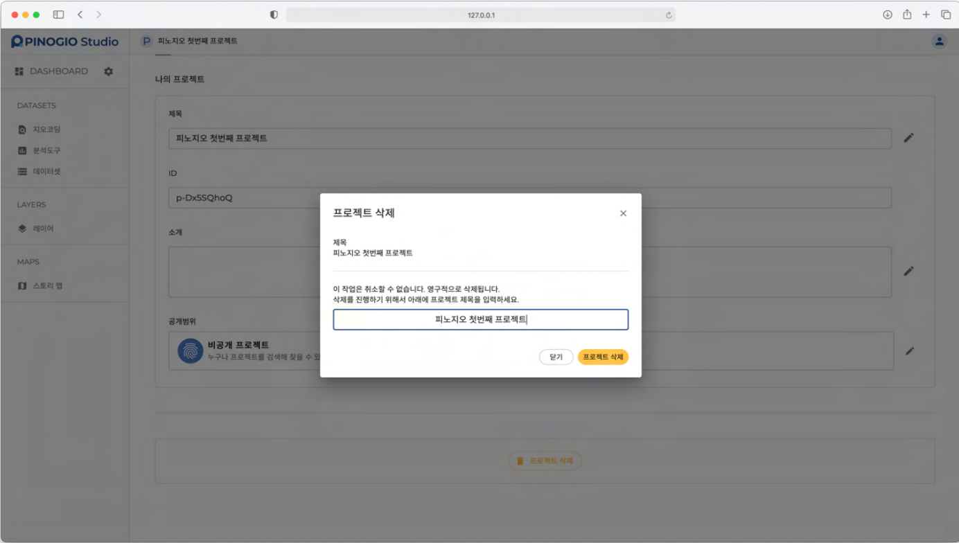Click the settings gear beside DASHBOARD
The width and height of the screenshot is (959, 543).
point(108,71)
